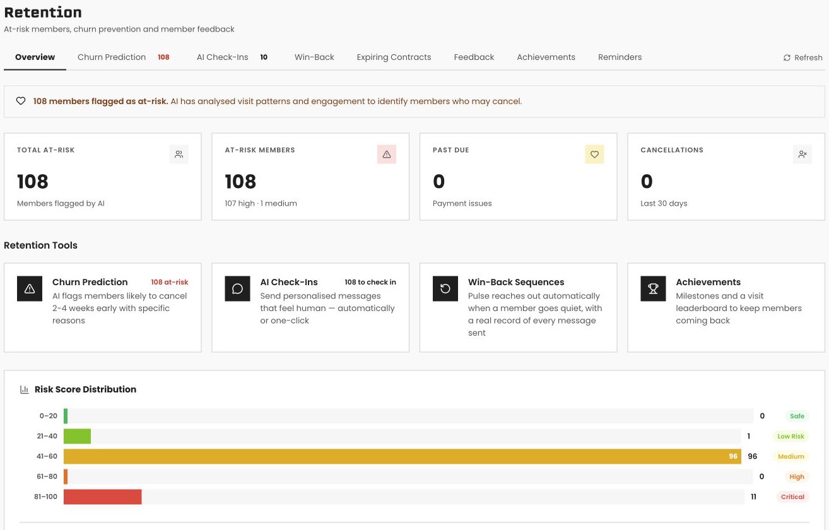Image resolution: width=829 pixels, height=530 pixels.
Task: Go to the Win-Back tab
Action: [x=314, y=57]
